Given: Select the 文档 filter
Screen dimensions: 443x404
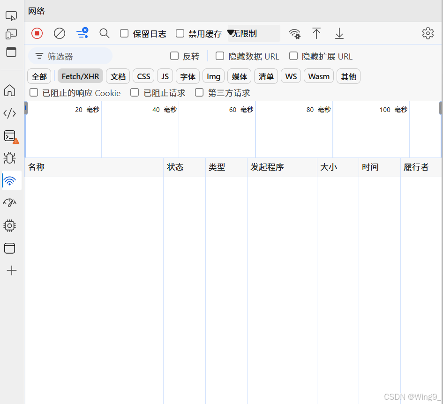Looking at the screenshot, I should click(x=118, y=76).
